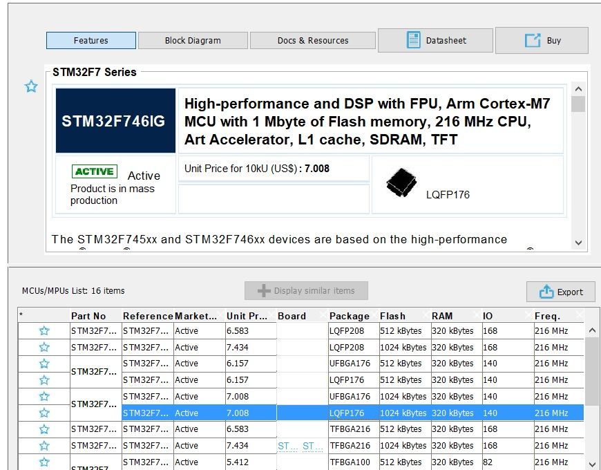Click the Board column header
This screenshot has width=601, height=470.
point(303,316)
